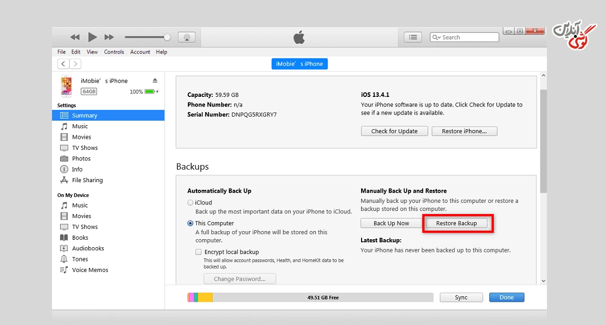Viewport: 606px width, 325px height.
Task: Click the battery 100% indicator
Action: tap(144, 92)
